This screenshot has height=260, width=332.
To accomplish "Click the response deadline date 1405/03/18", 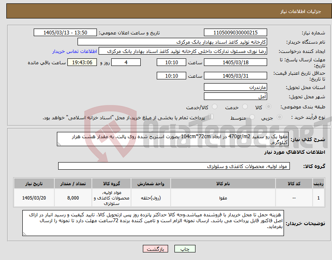I will [235, 63].
